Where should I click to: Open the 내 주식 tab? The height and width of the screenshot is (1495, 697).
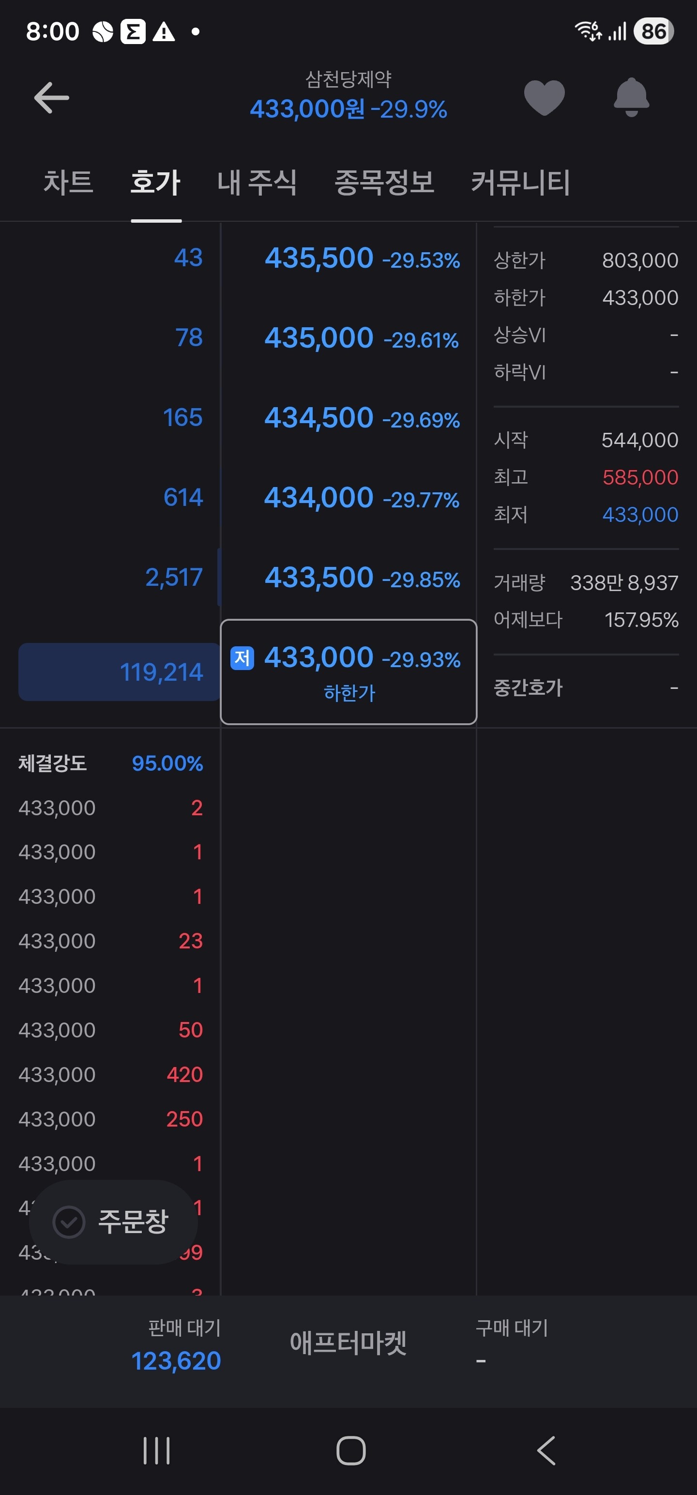pyautogui.click(x=257, y=182)
